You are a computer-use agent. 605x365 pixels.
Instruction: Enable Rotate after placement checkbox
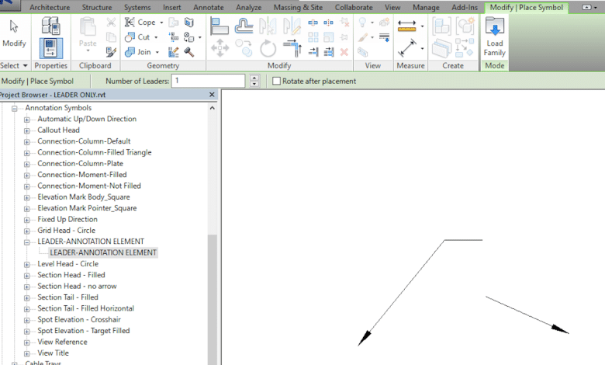tap(276, 81)
